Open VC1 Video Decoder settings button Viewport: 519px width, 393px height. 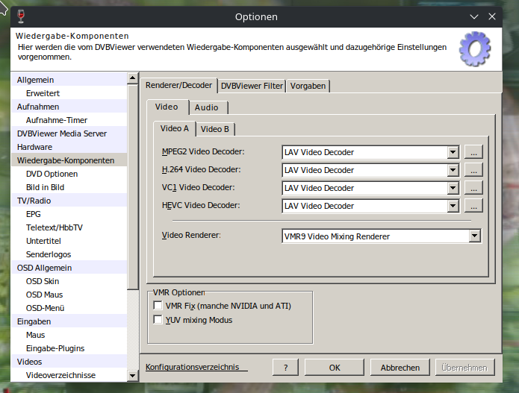click(473, 188)
